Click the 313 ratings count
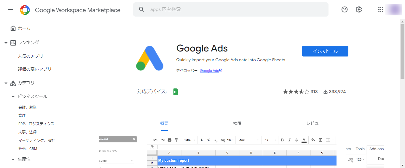Screen dimensions: 405x168 point(314,92)
